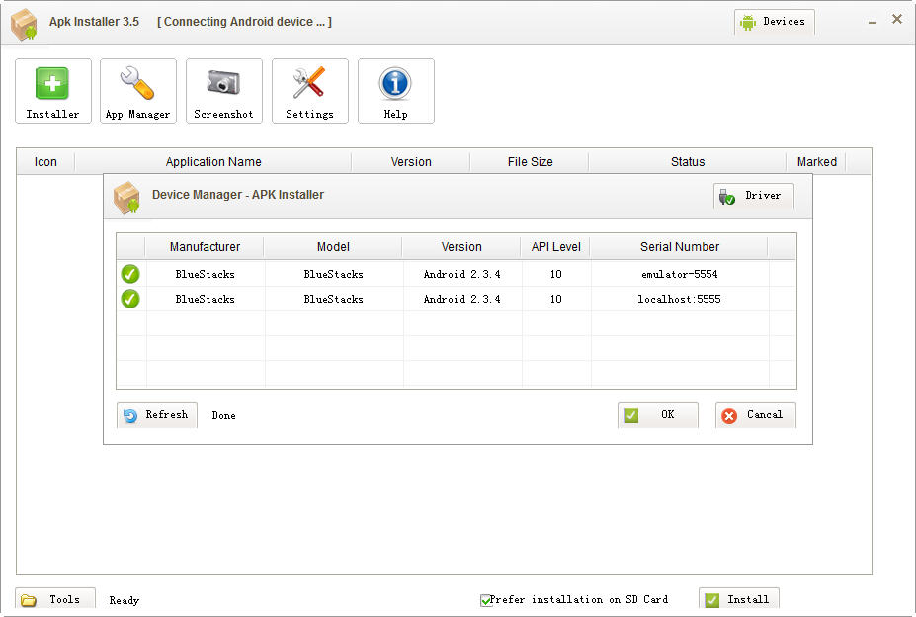Click the Tools folder button
This screenshot has height=617, width=916.
pos(54,599)
